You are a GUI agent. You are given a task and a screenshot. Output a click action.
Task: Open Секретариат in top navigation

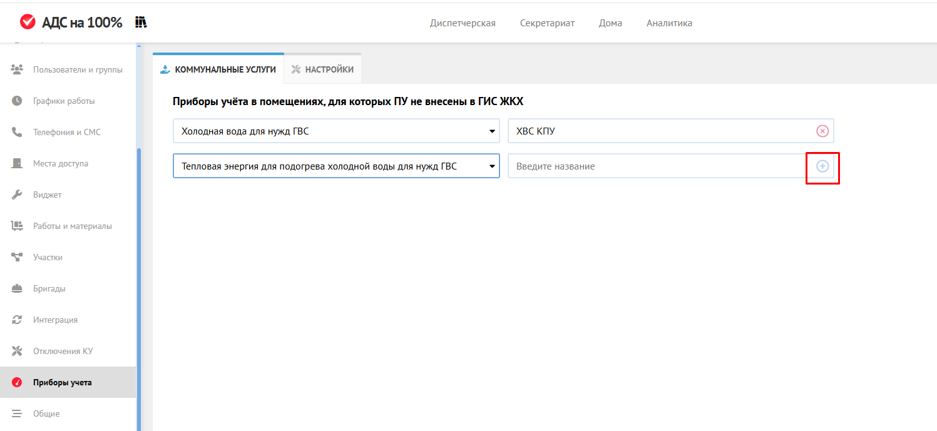[547, 23]
